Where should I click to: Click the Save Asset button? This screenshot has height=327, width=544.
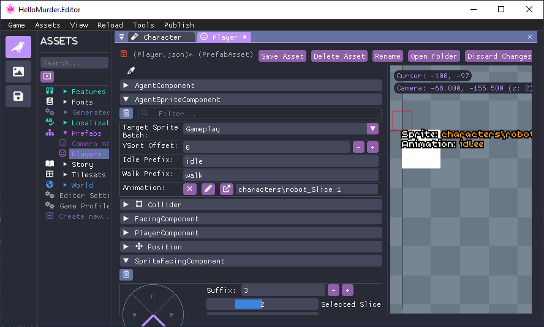[282, 56]
